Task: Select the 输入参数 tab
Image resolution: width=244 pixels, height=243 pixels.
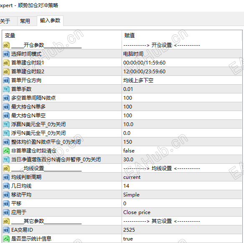Action: (50, 21)
